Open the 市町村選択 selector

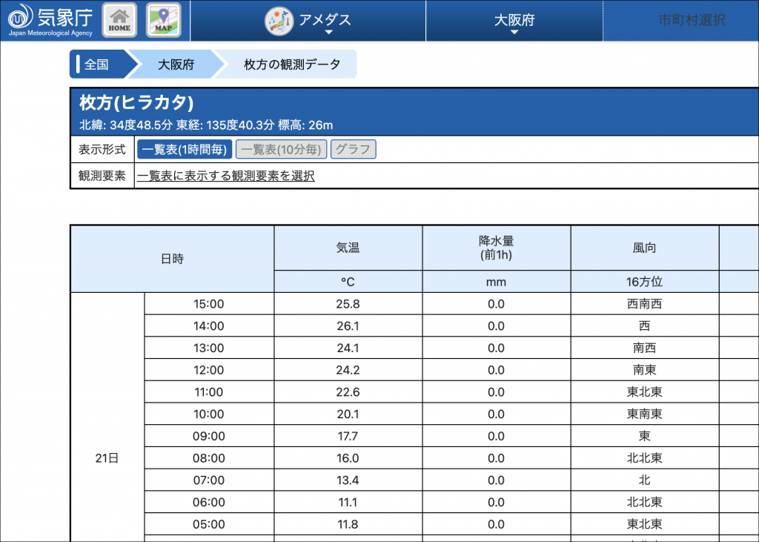point(691,21)
